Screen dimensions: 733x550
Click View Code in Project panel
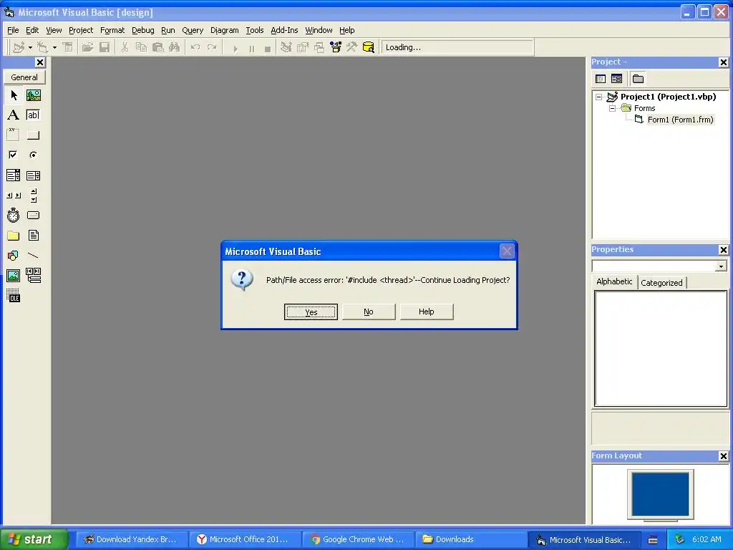click(x=601, y=79)
